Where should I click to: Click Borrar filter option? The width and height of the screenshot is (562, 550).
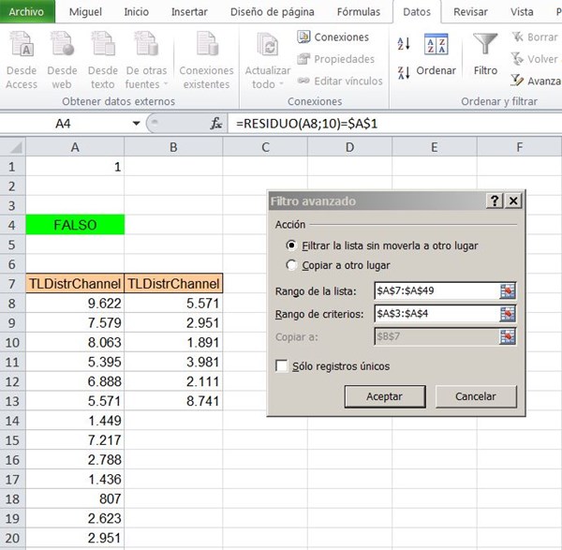pyautogui.click(x=535, y=37)
